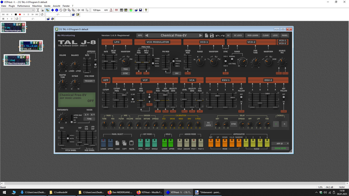The height and width of the screenshot is (196, 349).
Task: Open the Maschine menu
Action: (x=37, y=6)
